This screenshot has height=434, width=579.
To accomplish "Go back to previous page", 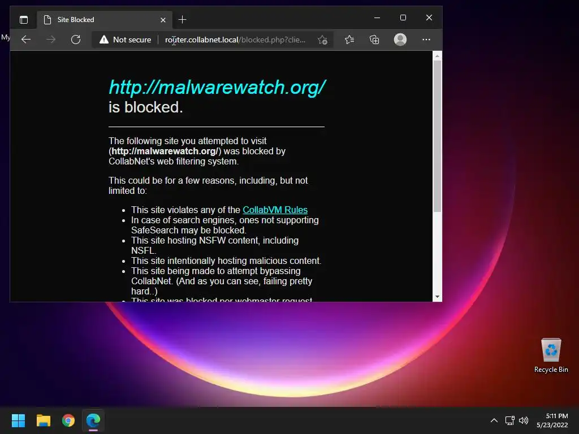I will pos(26,40).
